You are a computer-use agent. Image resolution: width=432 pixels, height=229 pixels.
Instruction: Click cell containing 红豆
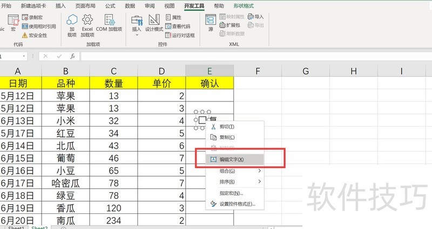[65, 133]
